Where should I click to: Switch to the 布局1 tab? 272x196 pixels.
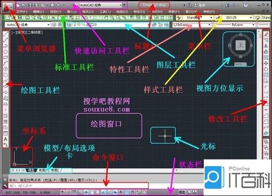coord(42,170)
